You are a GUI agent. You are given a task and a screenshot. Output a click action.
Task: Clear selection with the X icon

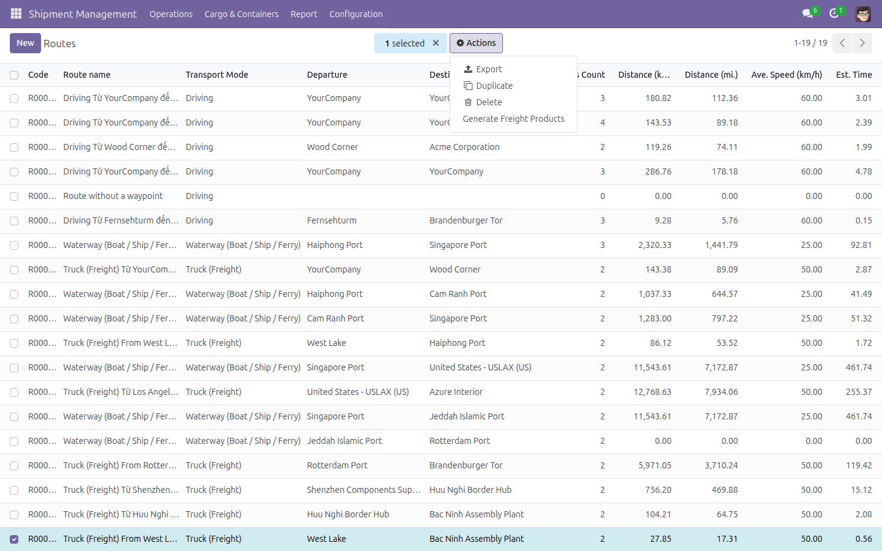436,43
